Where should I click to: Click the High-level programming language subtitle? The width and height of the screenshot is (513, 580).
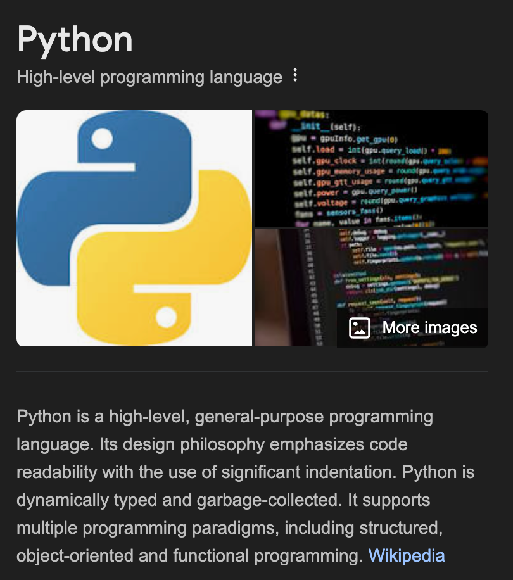(x=149, y=77)
